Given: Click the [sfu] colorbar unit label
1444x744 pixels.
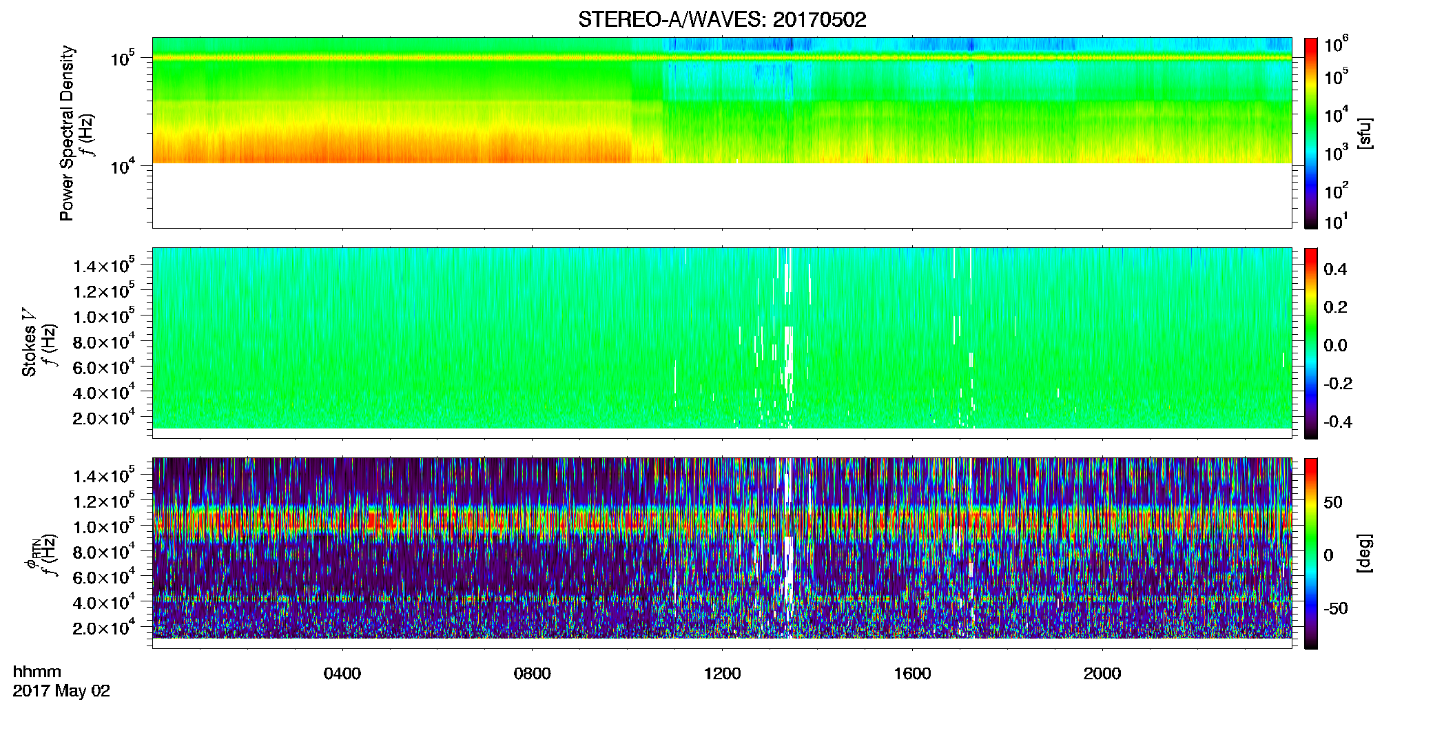Looking at the screenshot, I should pyautogui.click(x=1364, y=133).
